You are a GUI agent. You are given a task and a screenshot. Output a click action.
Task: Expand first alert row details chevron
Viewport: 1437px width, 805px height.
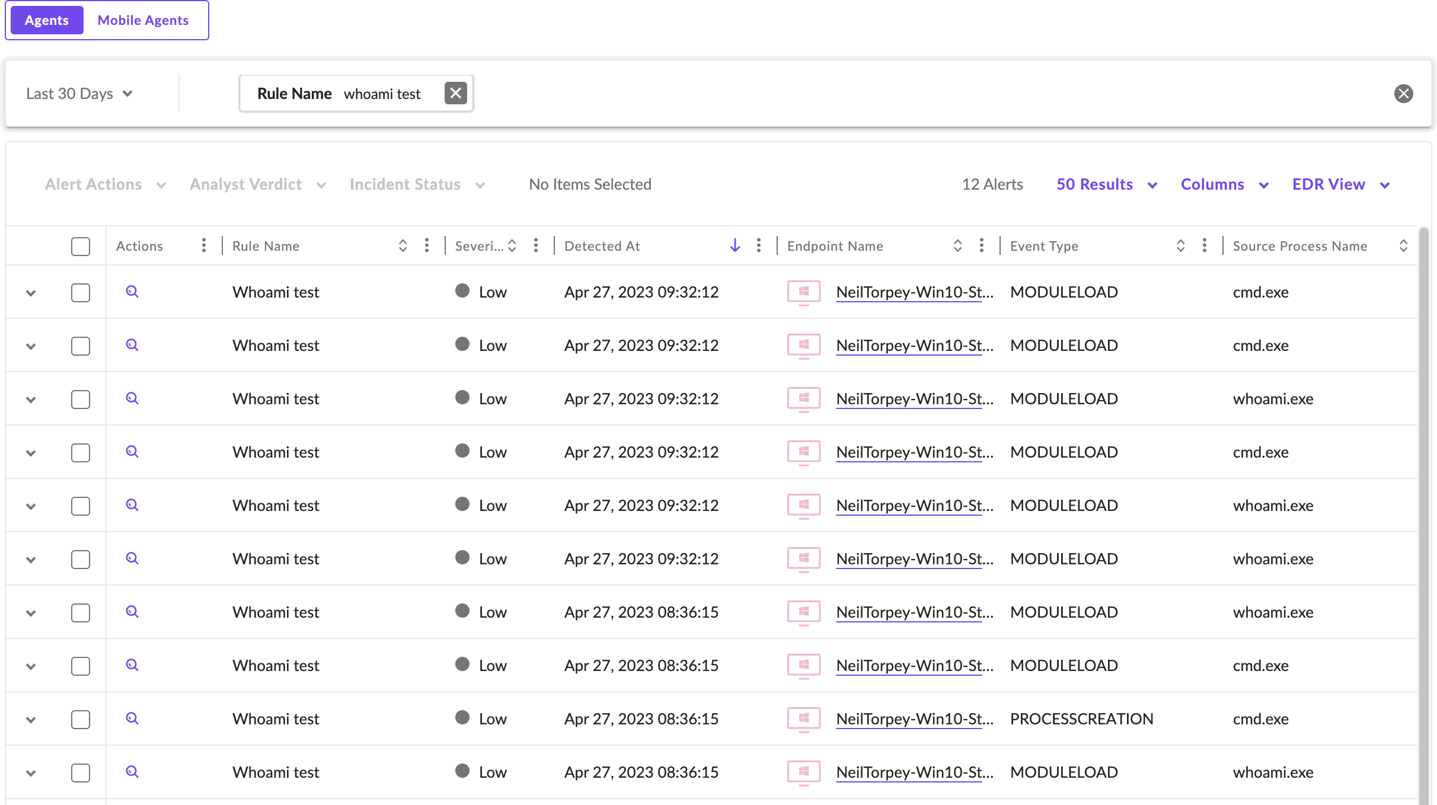coord(31,293)
